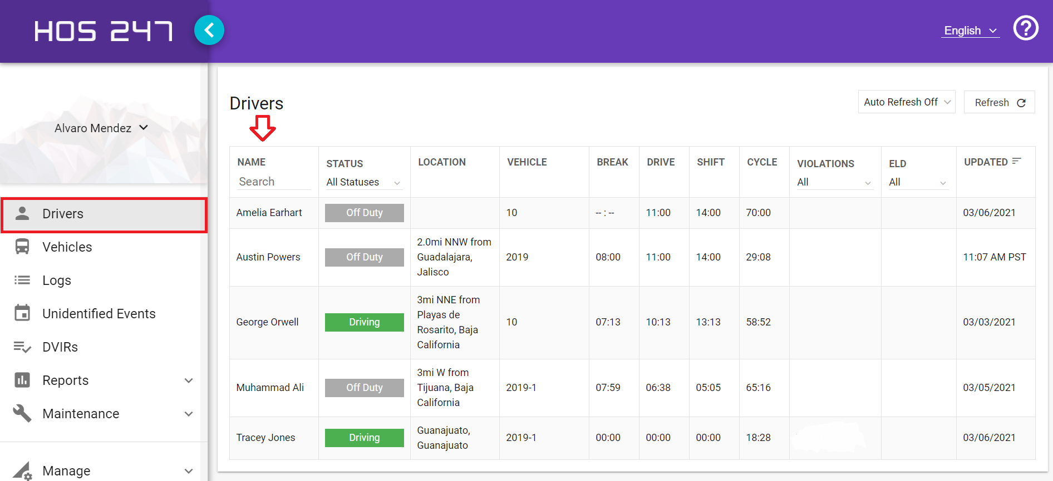
Task: Open George Orwell driver row
Action: point(267,322)
